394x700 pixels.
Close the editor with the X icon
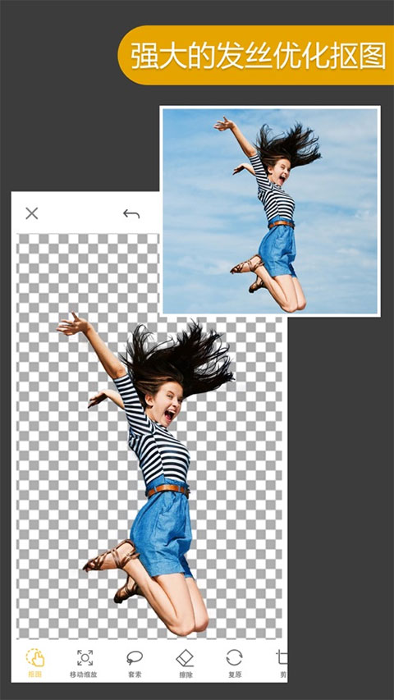(x=32, y=213)
